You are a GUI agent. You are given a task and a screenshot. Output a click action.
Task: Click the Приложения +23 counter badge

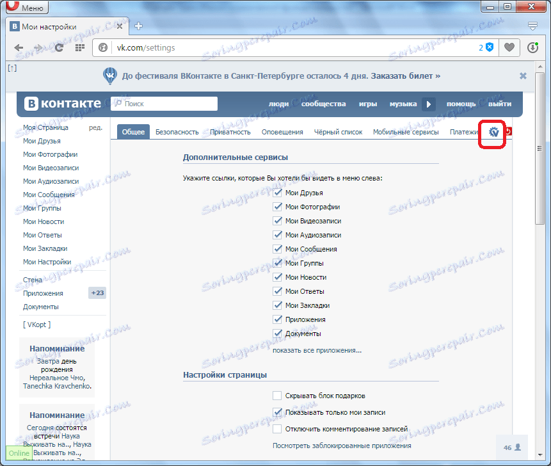97,293
